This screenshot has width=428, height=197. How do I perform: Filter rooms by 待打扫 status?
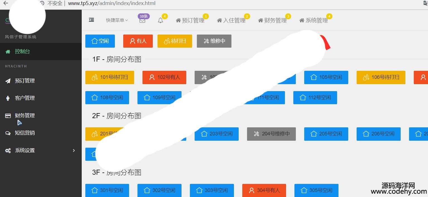point(175,41)
